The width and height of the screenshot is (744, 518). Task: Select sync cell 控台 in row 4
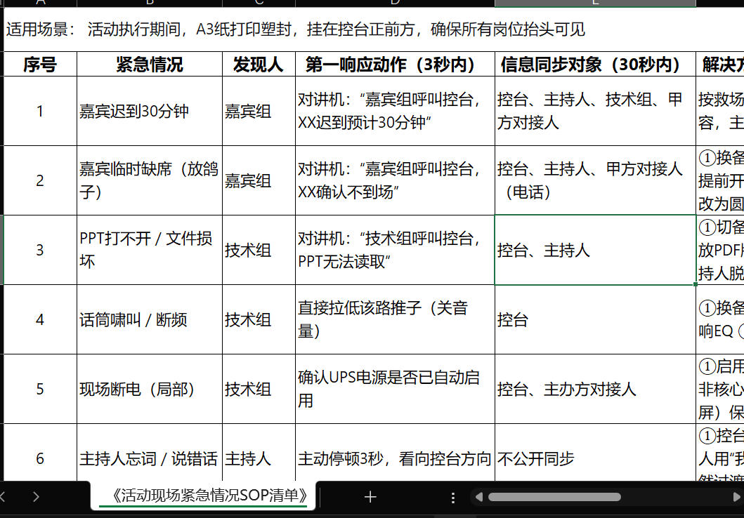tap(595, 319)
